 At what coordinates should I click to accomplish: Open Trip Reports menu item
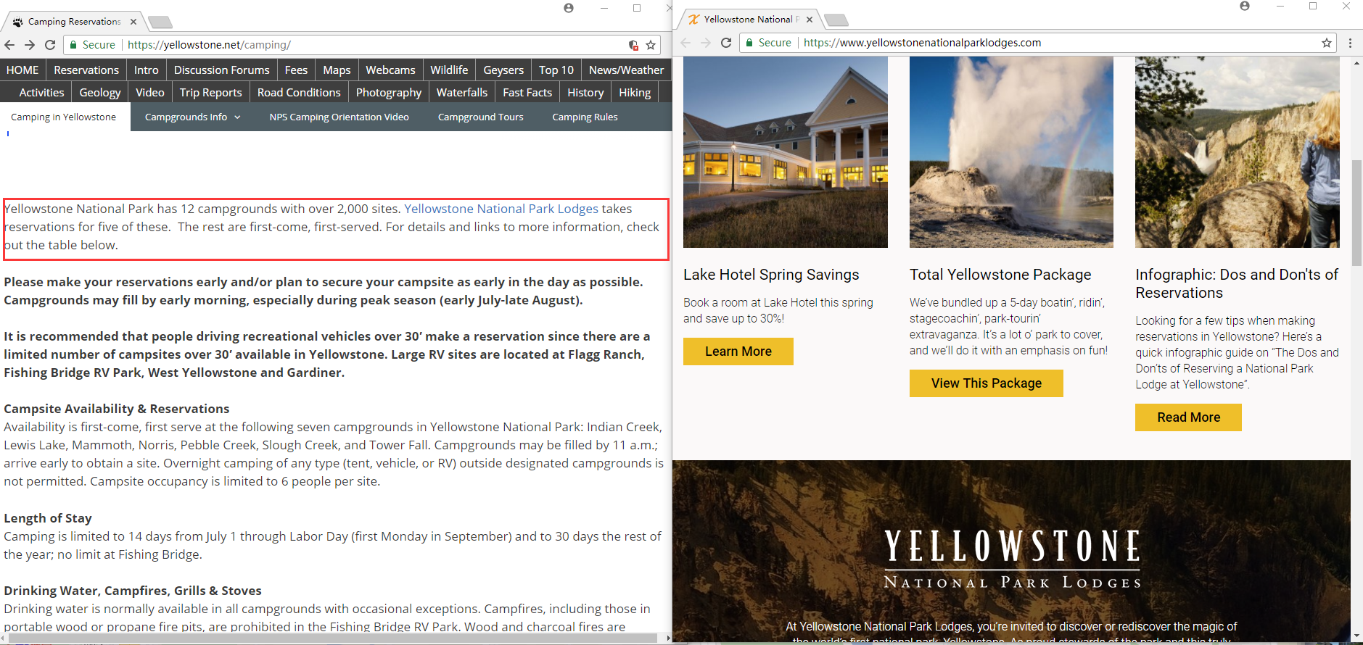[x=211, y=93]
